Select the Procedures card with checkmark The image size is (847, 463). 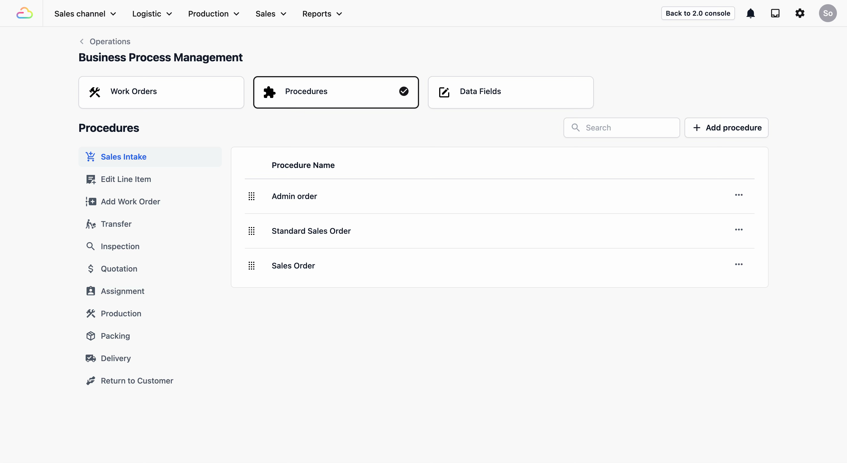click(336, 92)
